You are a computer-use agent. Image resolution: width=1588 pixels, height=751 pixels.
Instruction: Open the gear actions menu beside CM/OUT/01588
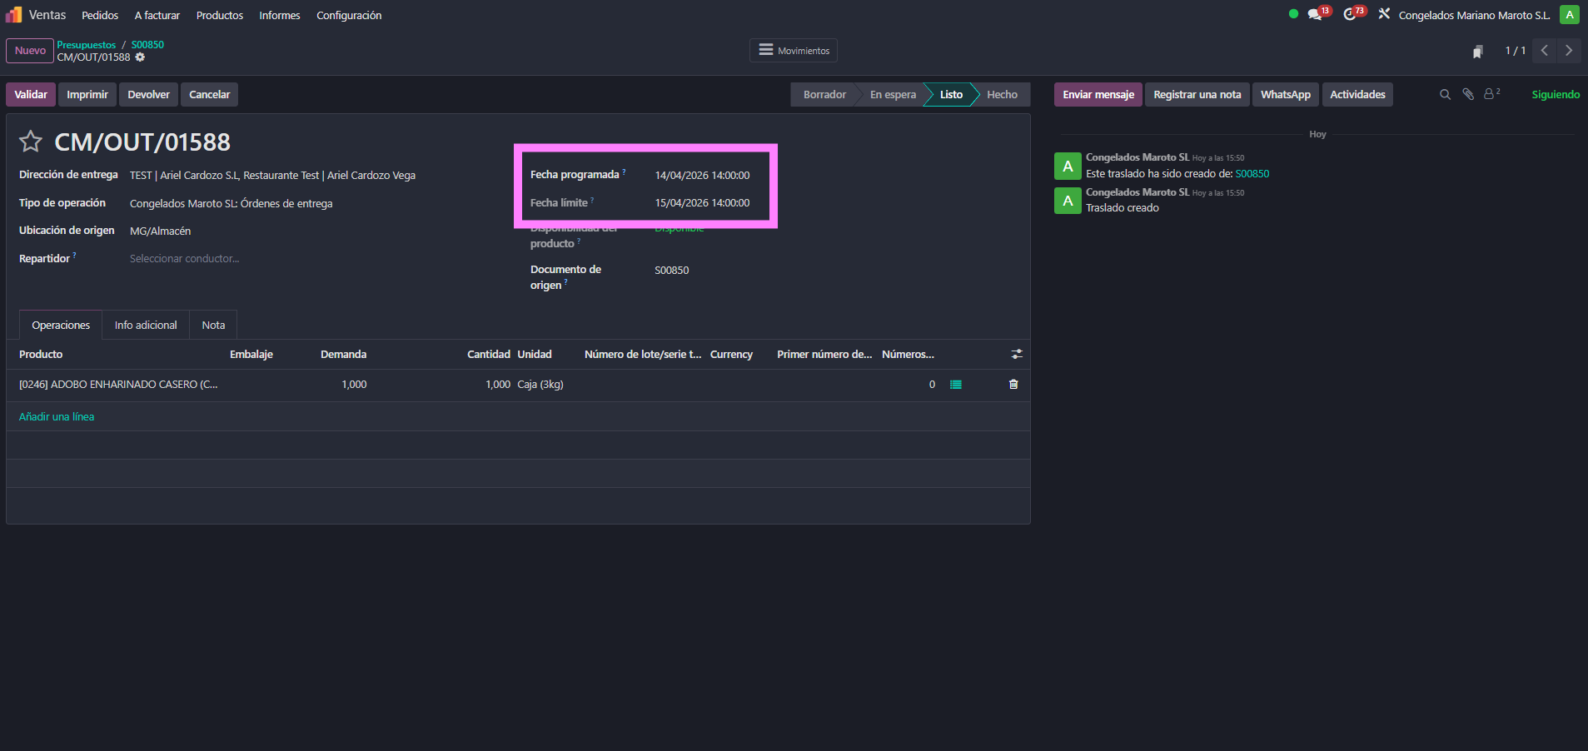click(x=140, y=57)
